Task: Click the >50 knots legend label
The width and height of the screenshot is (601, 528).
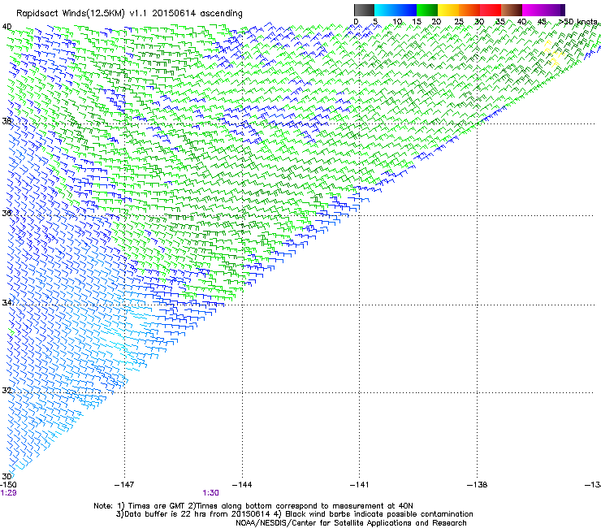Action: pos(578,21)
